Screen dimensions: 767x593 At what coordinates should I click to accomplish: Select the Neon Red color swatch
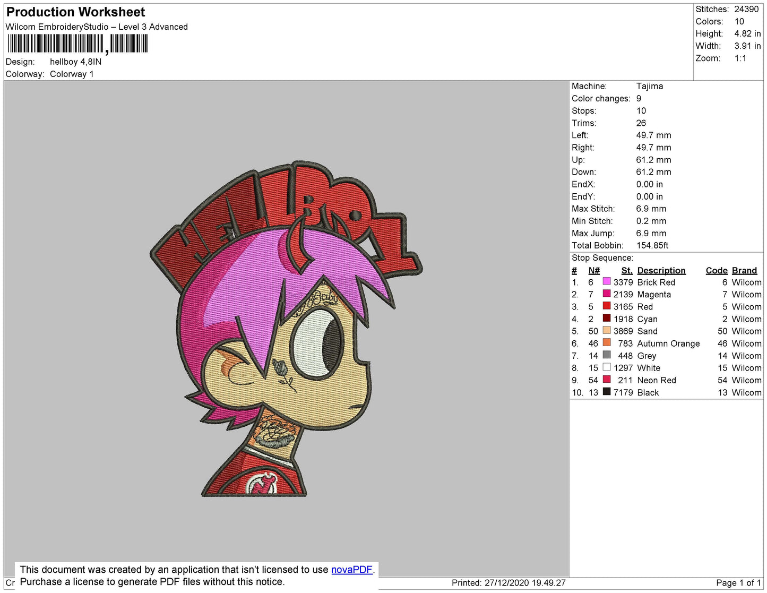point(607,379)
